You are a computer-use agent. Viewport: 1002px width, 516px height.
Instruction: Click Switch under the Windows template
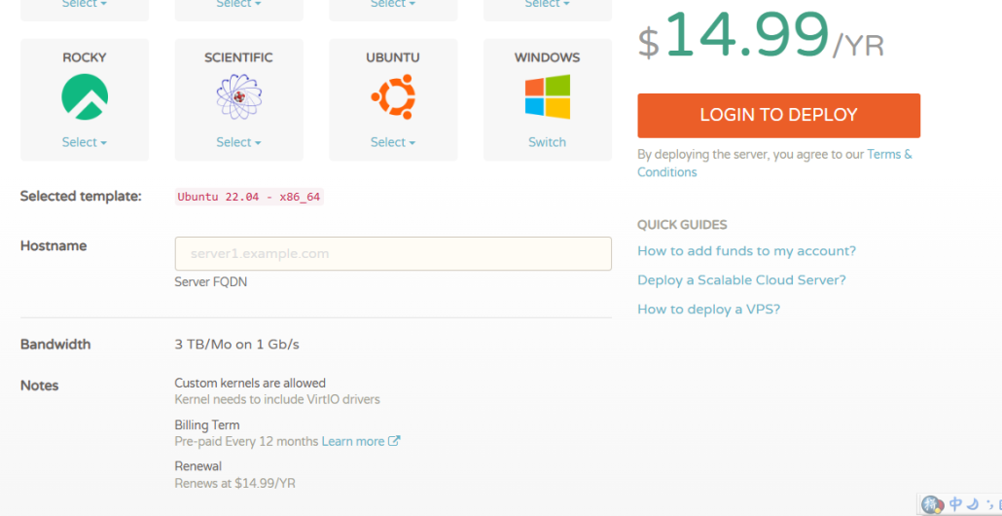547,142
